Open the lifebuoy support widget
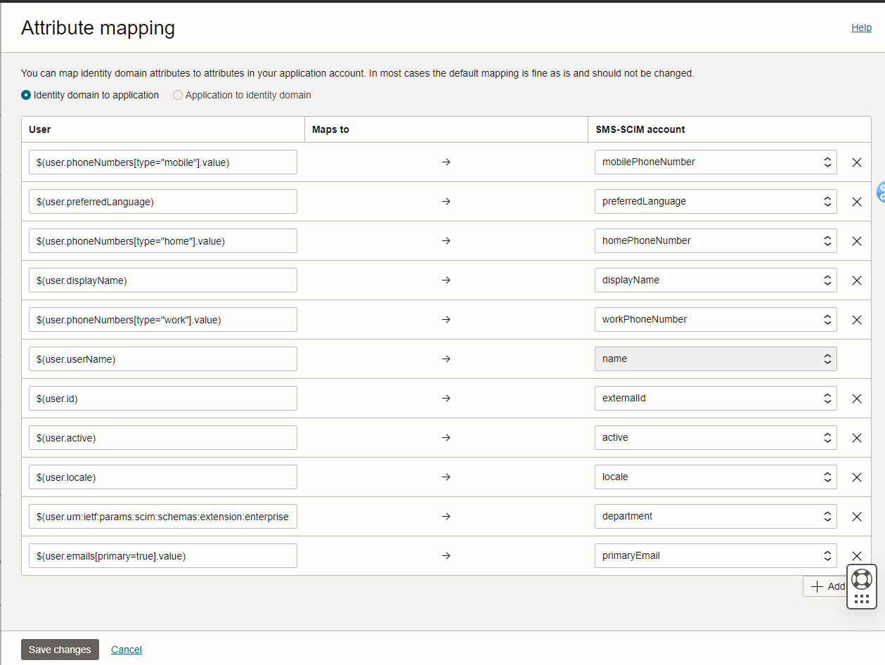 pyautogui.click(x=861, y=579)
